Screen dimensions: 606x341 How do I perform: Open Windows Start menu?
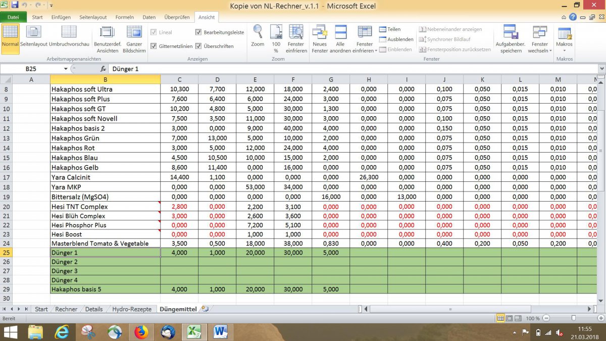(x=10, y=332)
